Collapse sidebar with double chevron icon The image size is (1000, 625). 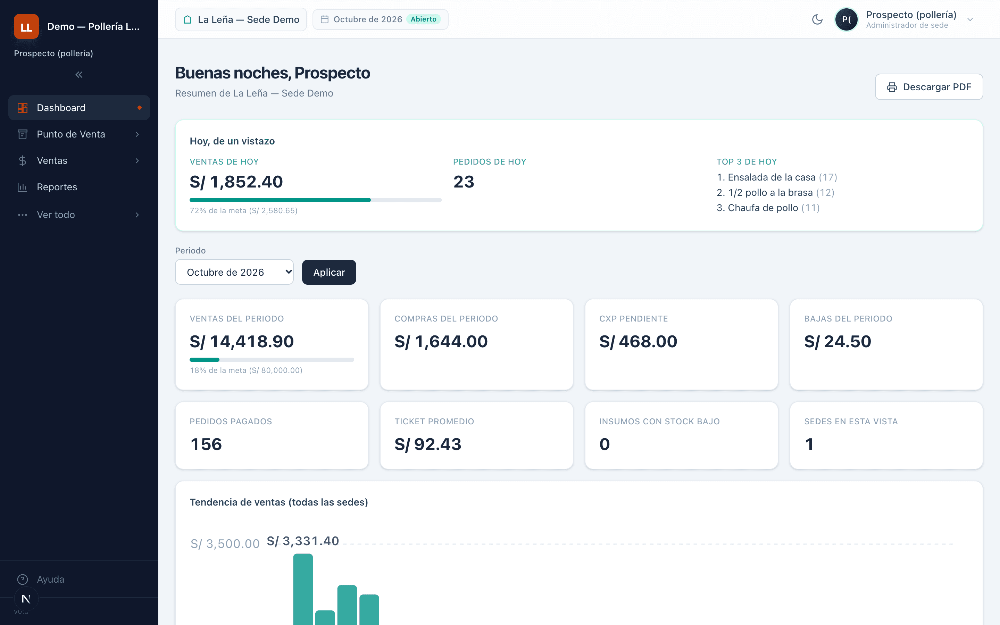(79, 75)
